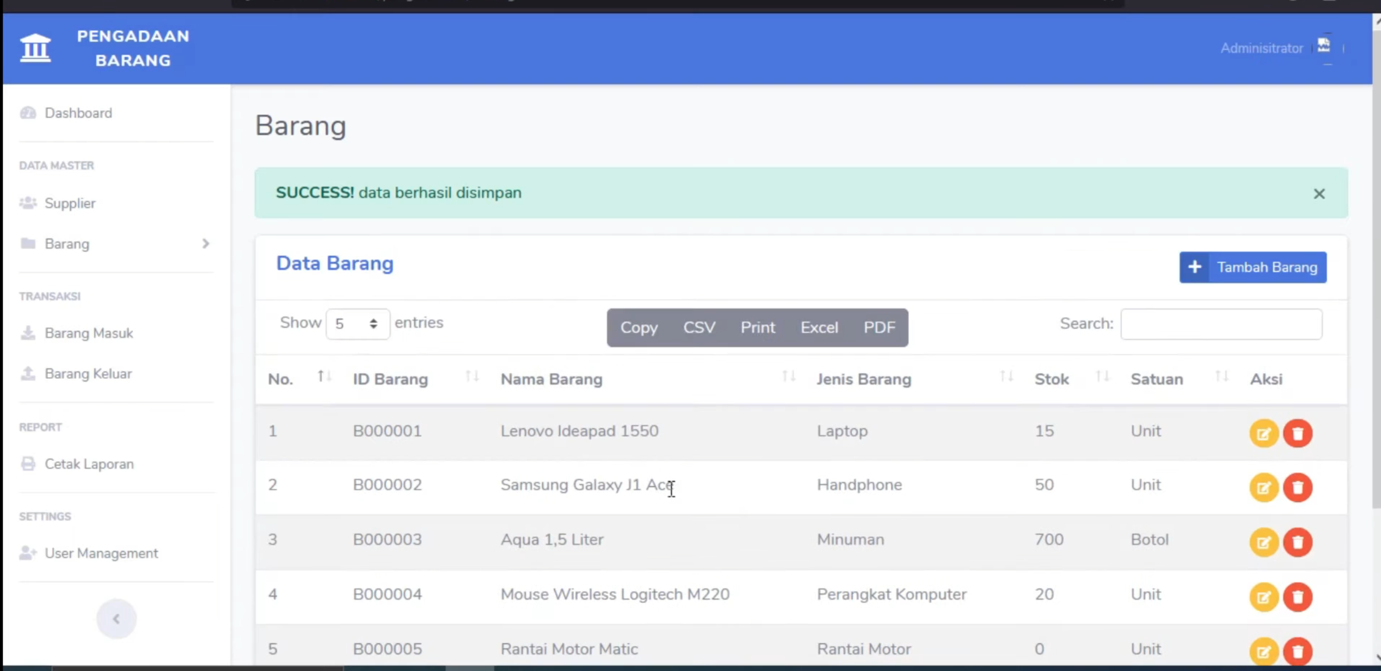Screen dimensions: 1381x671
Task: Edit the Rantai Motor Matic row
Action: pyautogui.click(x=1264, y=651)
